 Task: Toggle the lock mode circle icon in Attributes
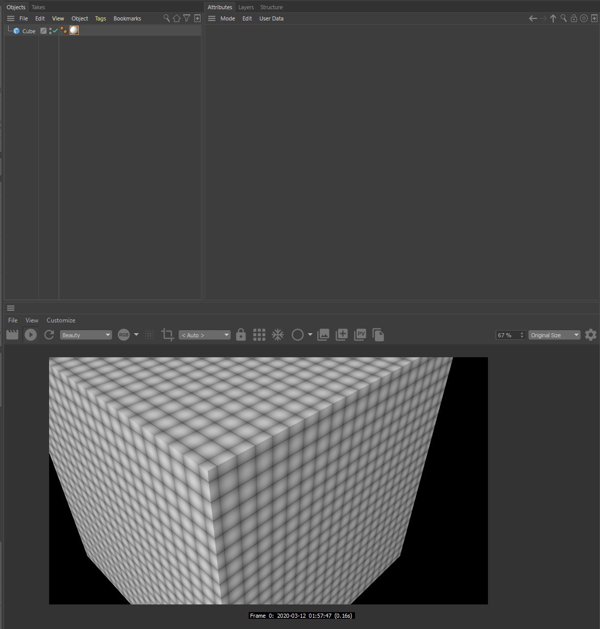point(584,18)
